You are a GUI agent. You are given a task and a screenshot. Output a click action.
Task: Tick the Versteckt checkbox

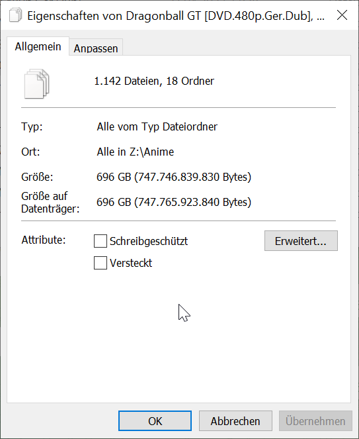100,263
